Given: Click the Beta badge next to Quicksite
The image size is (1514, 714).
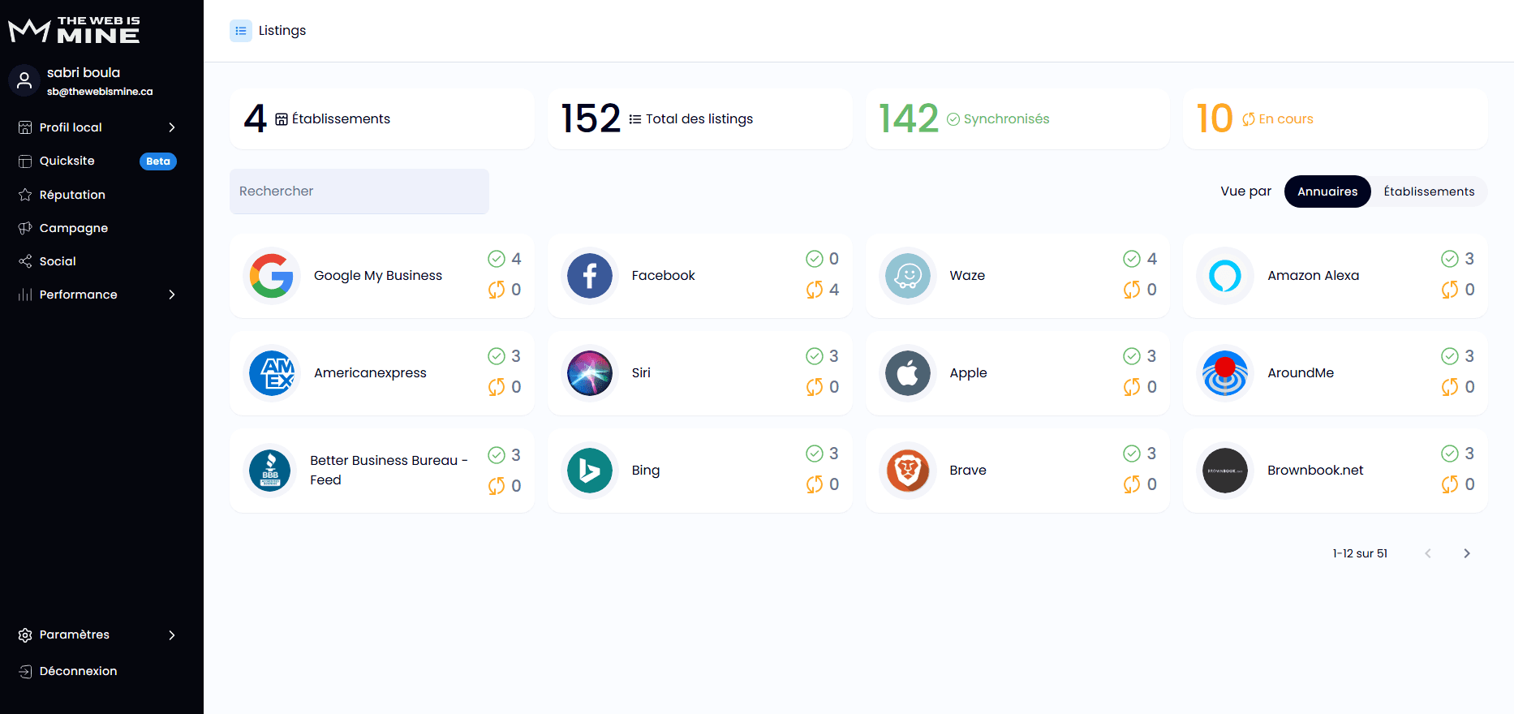Looking at the screenshot, I should click(x=158, y=161).
